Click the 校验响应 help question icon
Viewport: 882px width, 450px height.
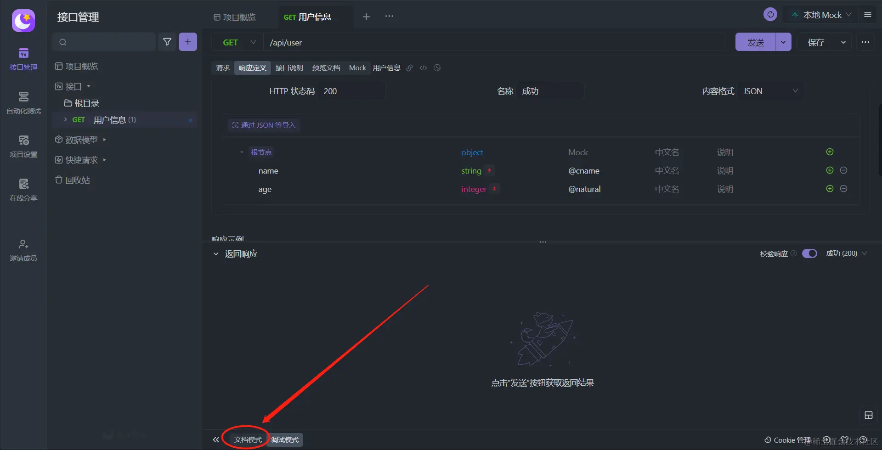coord(793,253)
